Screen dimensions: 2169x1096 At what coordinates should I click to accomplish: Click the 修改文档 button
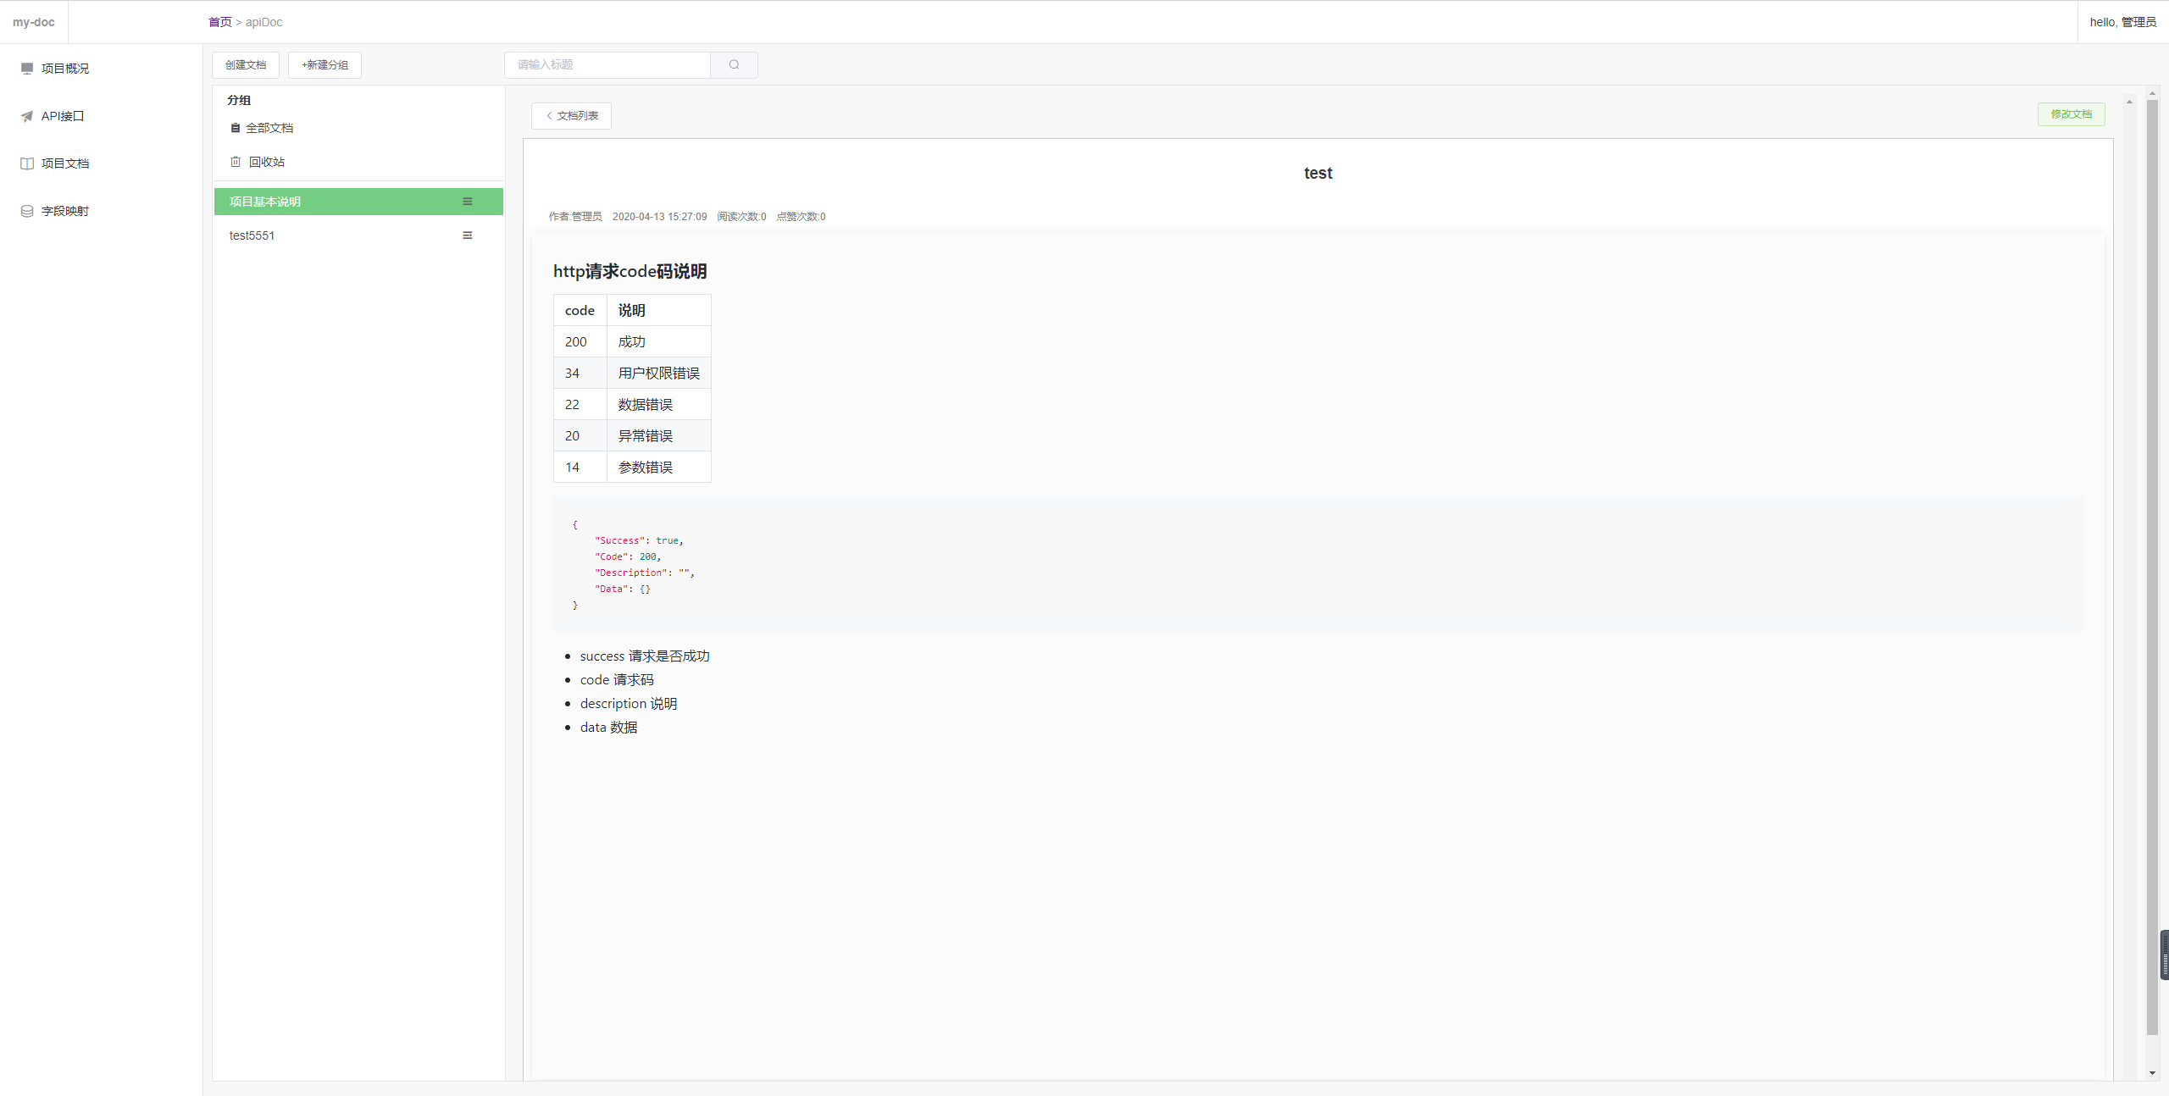click(x=2071, y=114)
